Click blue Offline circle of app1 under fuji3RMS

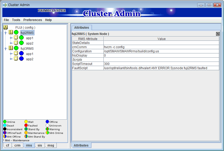[22, 53]
